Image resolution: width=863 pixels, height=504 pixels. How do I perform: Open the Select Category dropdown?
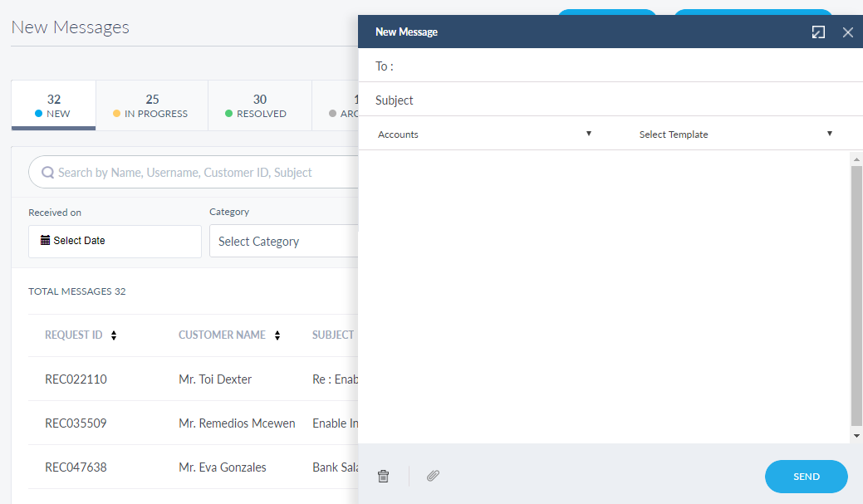tap(282, 242)
